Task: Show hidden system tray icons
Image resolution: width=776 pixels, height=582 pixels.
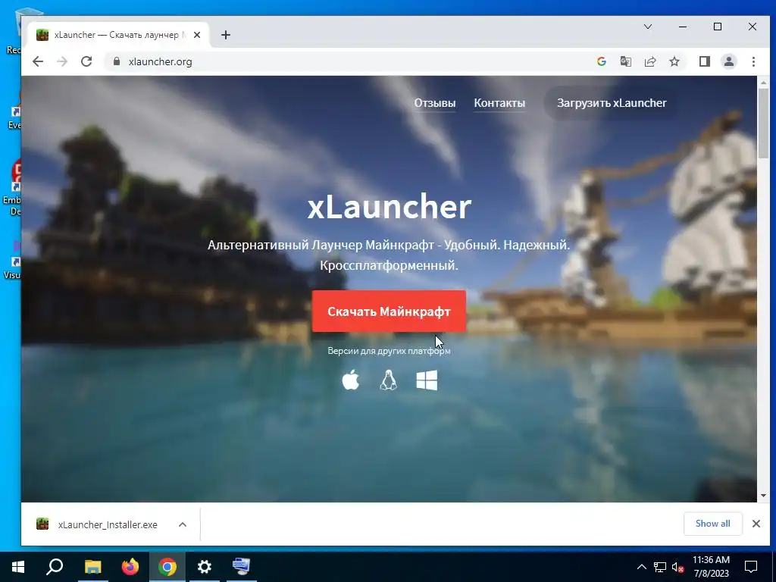Action: point(641,567)
